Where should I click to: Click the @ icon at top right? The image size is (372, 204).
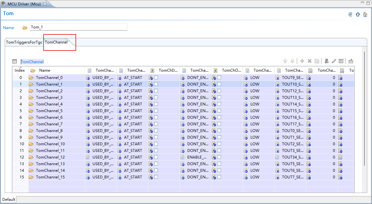point(351,15)
